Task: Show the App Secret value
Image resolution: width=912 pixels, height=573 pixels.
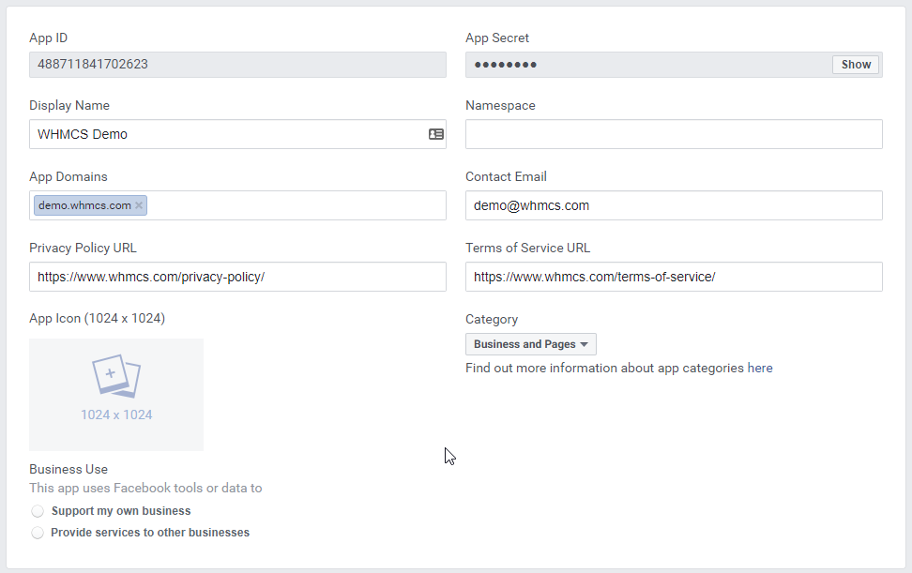Action: pos(856,65)
